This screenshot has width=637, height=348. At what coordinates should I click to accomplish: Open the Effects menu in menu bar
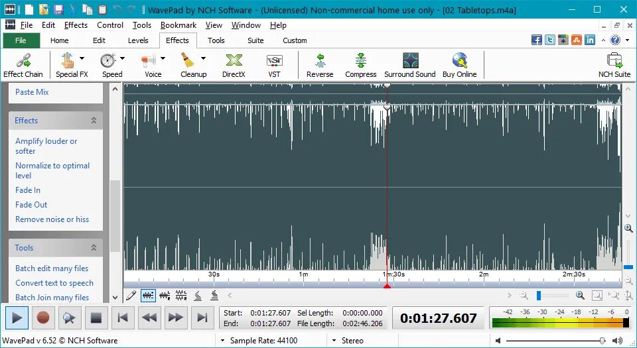pyautogui.click(x=76, y=25)
